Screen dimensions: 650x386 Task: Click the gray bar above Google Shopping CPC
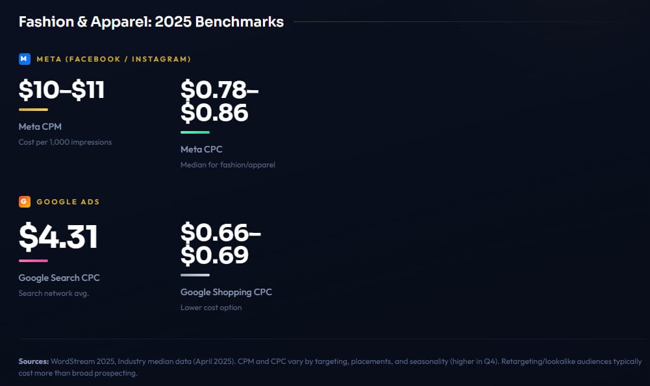[x=195, y=275]
